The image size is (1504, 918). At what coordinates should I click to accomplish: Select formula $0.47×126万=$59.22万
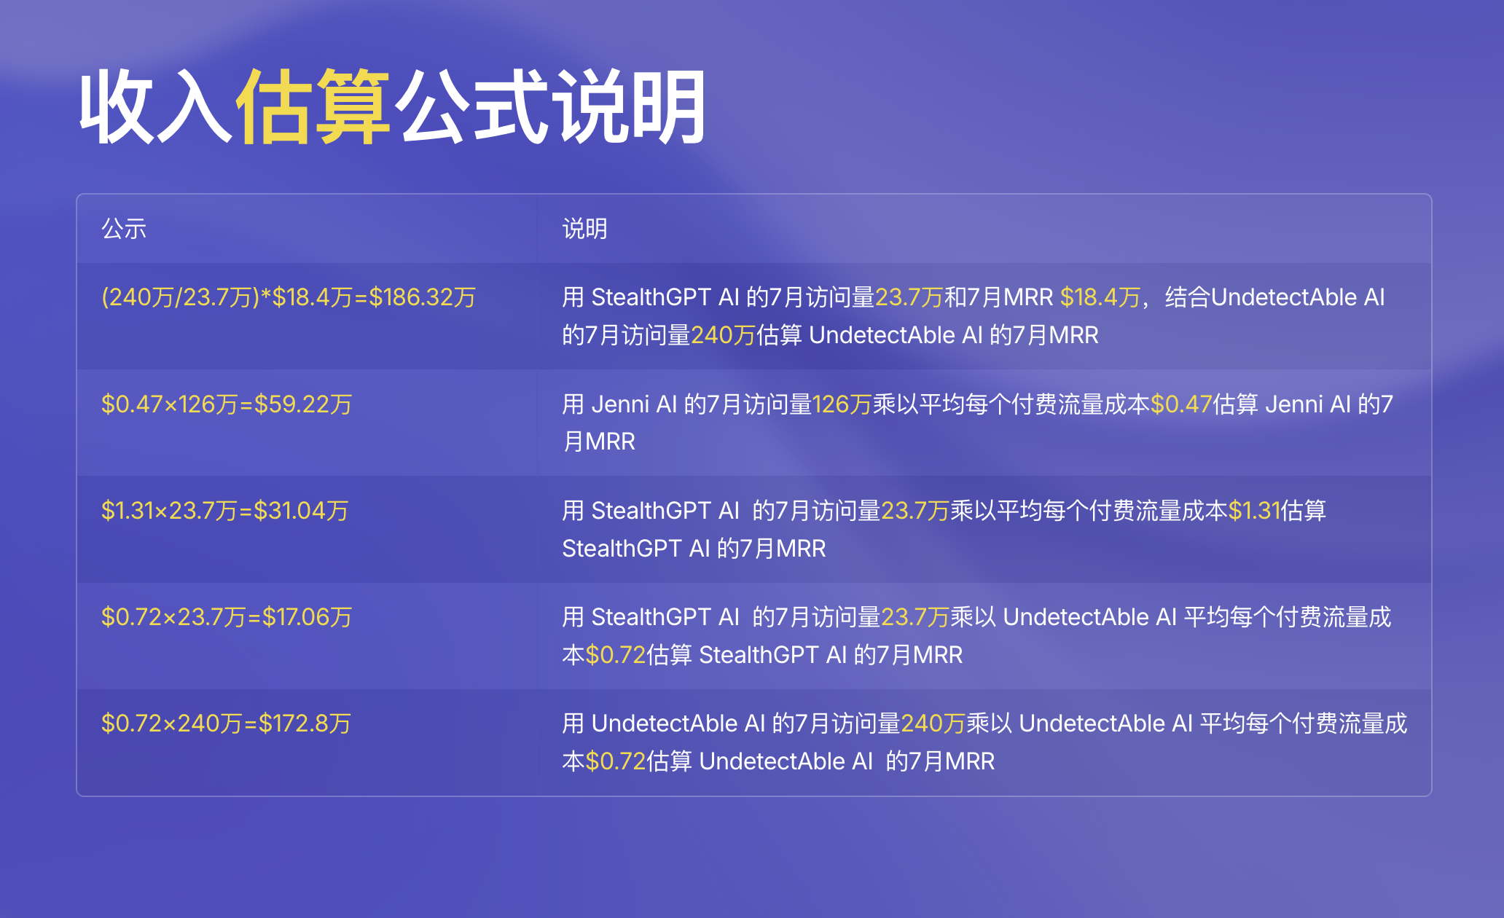pos(227,404)
